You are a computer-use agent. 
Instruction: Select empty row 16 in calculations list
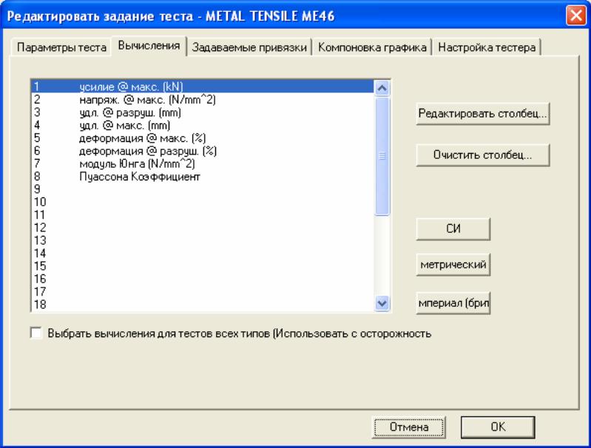click(x=203, y=279)
